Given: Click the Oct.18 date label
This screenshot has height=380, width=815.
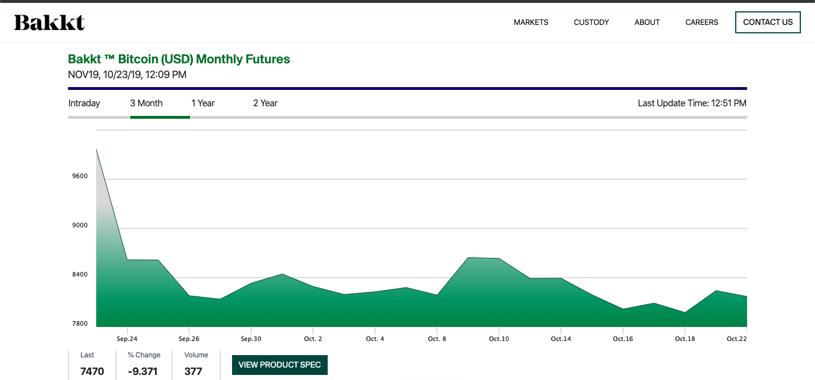Looking at the screenshot, I should [x=685, y=339].
